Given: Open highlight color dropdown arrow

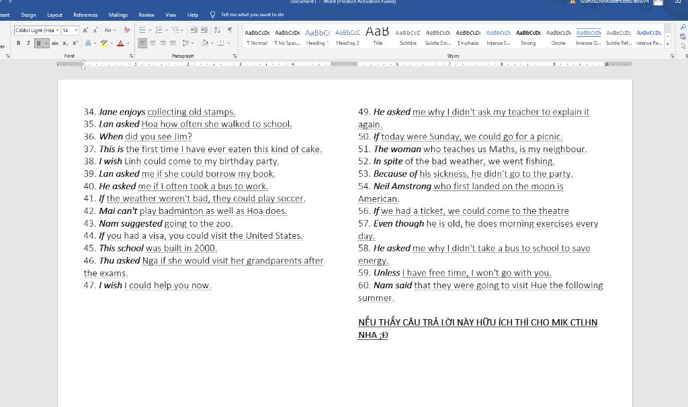Looking at the screenshot, I should 112,43.
